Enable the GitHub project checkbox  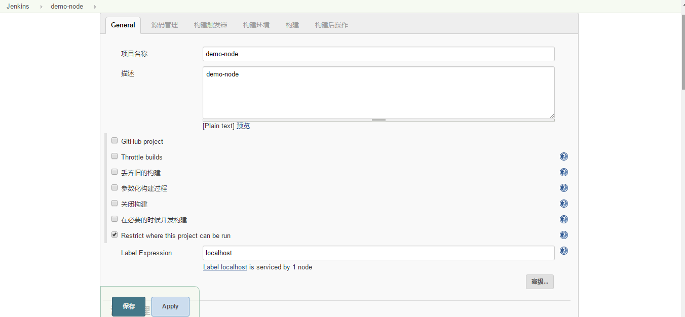point(115,141)
